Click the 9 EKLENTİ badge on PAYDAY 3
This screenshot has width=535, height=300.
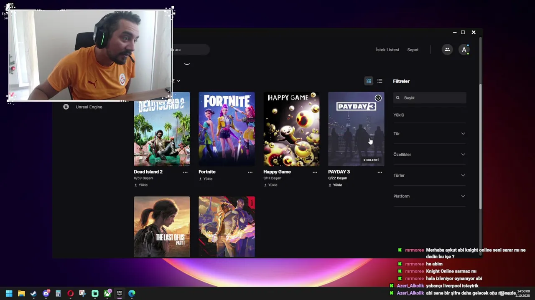point(371,160)
